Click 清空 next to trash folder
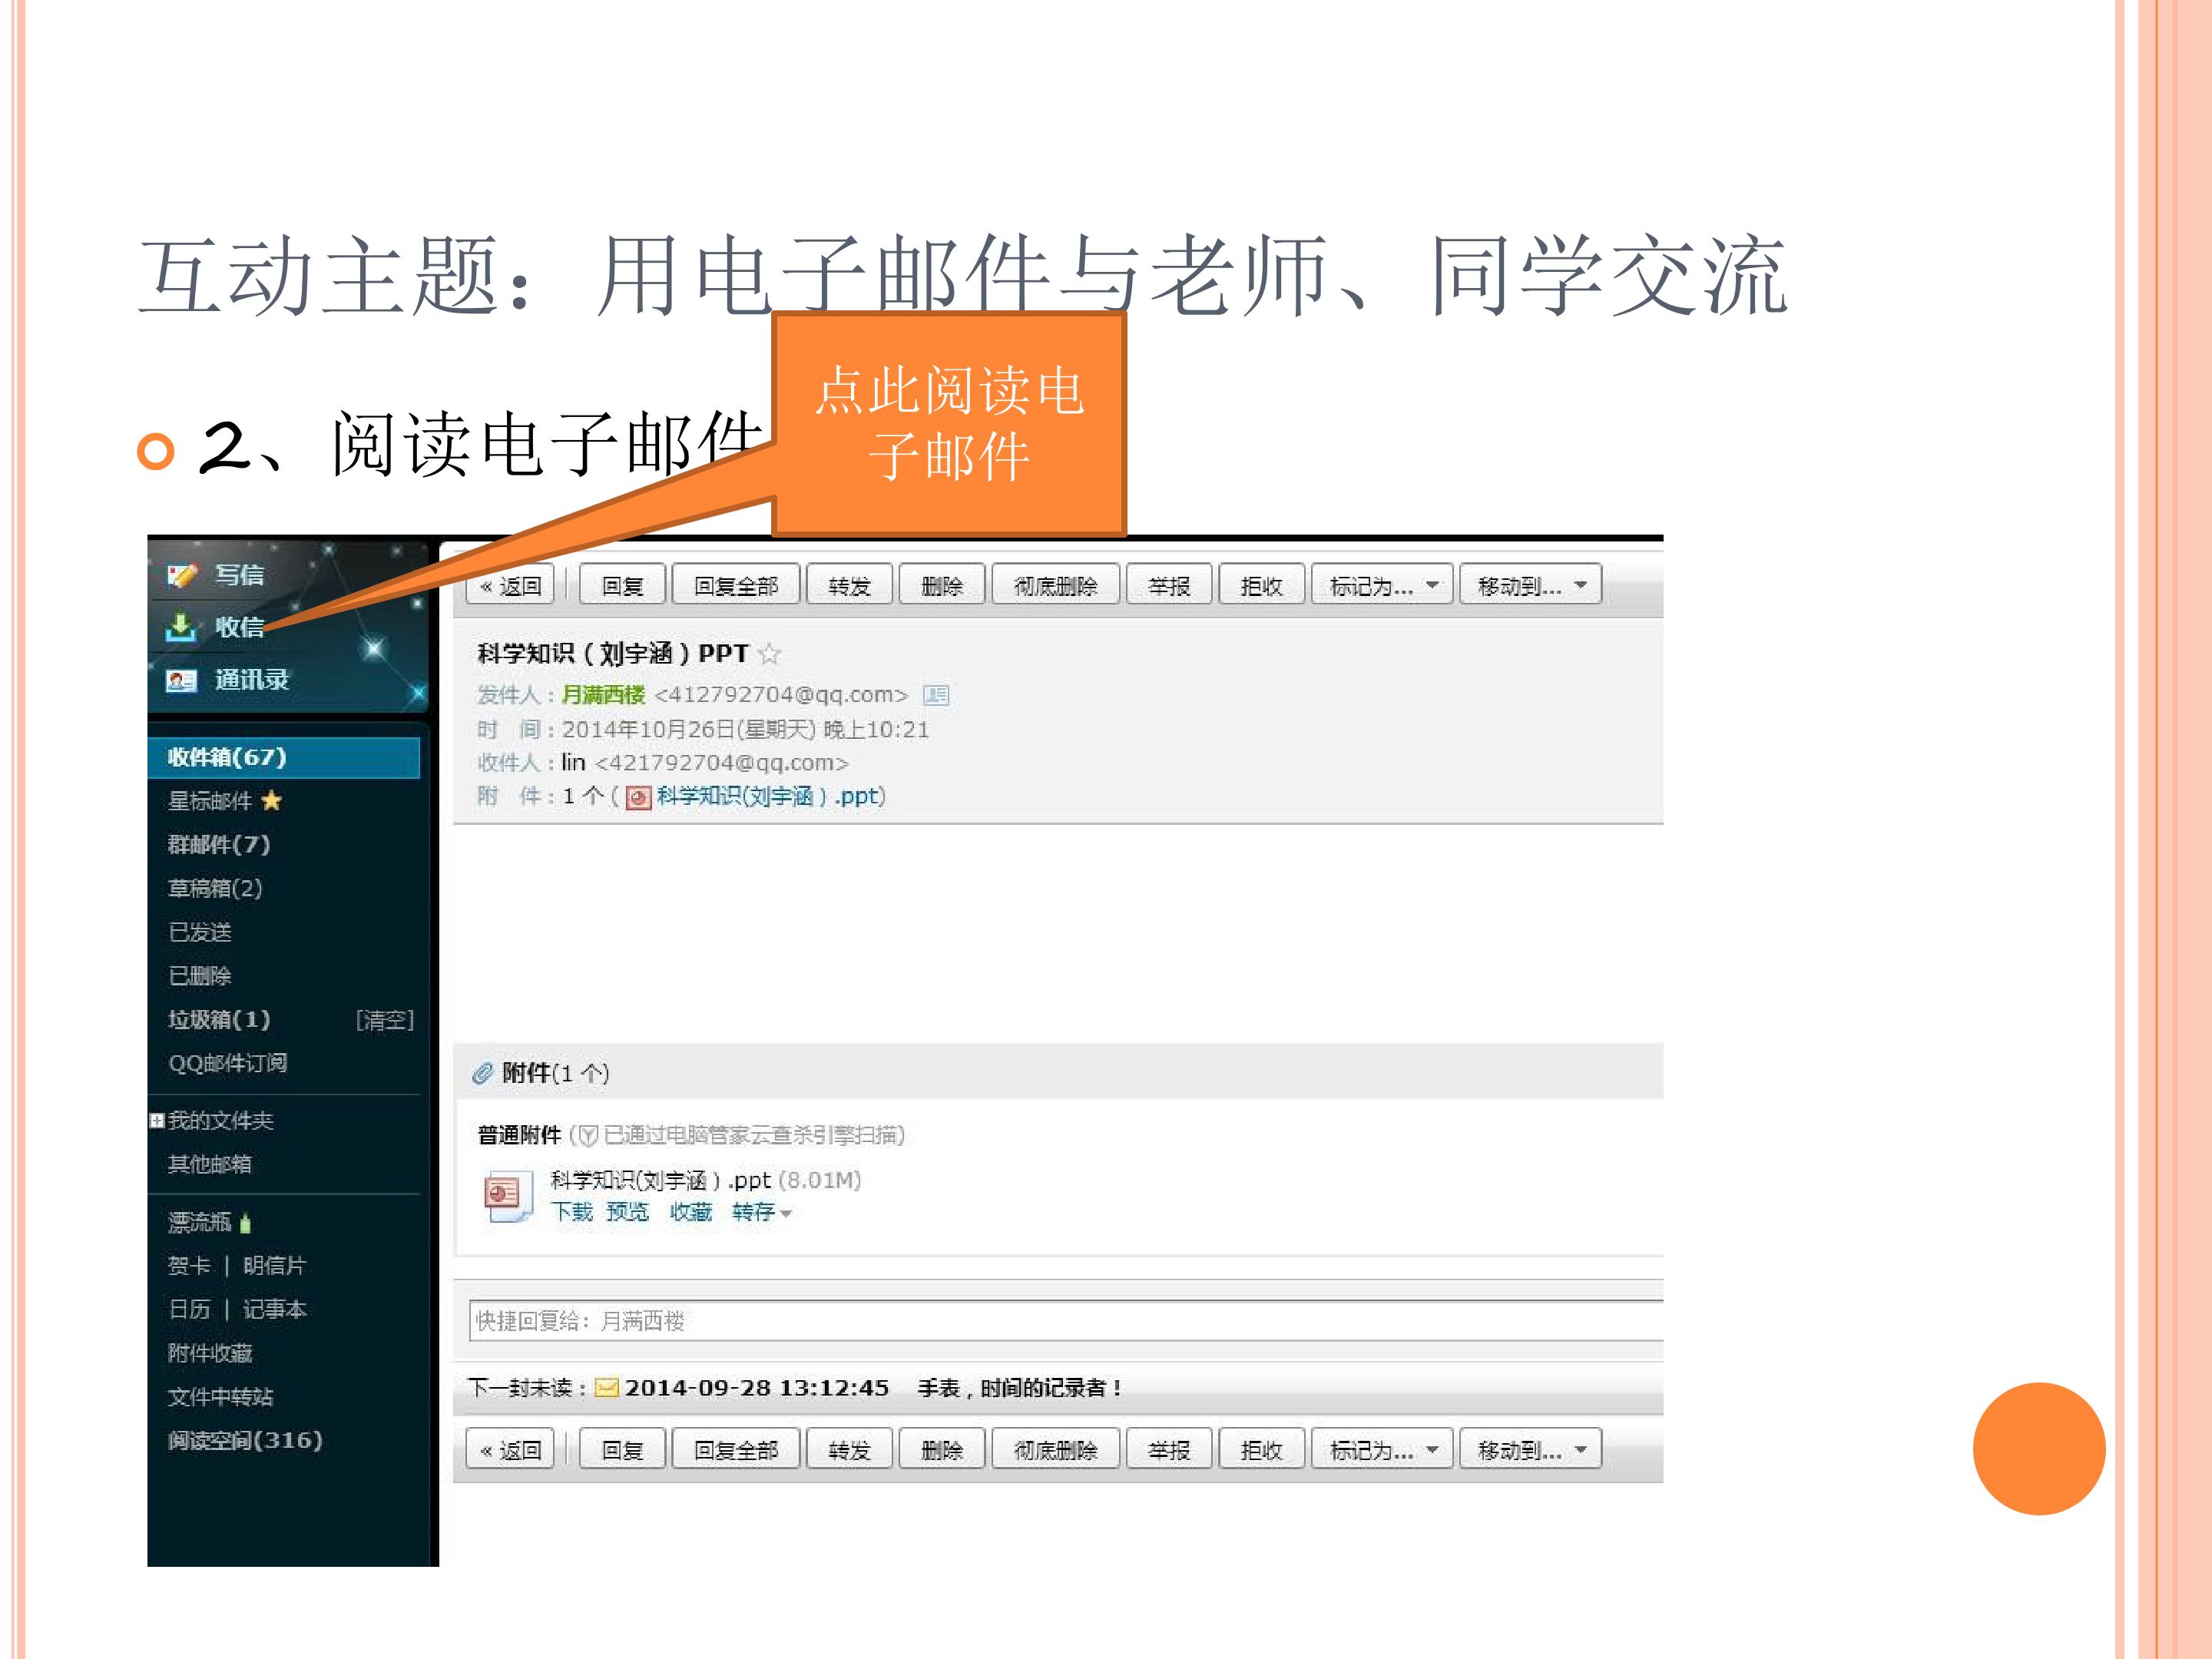This screenshot has width=2212, height=1659. coord(385,1020)
